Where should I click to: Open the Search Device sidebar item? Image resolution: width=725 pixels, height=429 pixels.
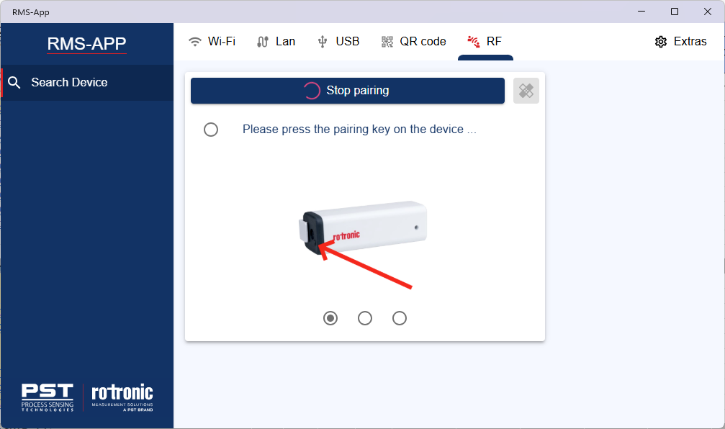(87, 83)
